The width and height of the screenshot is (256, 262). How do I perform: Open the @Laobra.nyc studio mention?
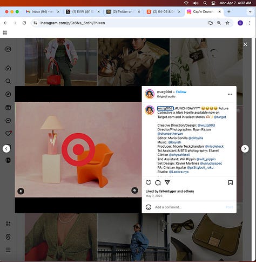(x=179, y=172)
